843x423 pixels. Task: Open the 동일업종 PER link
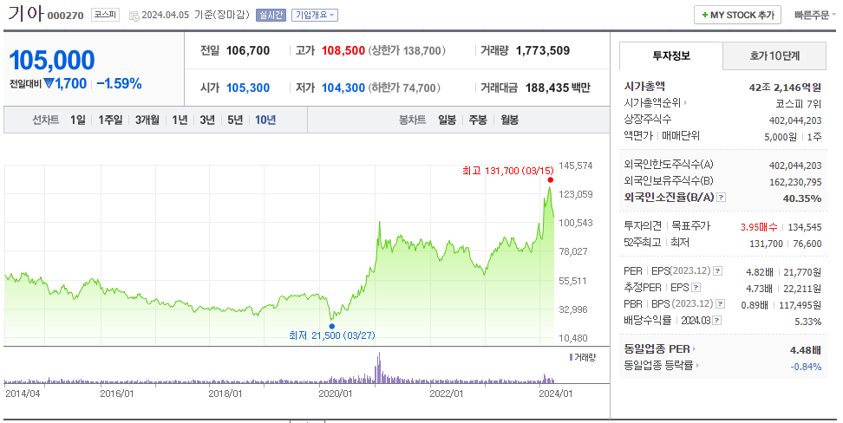click(x=657, y=348)
